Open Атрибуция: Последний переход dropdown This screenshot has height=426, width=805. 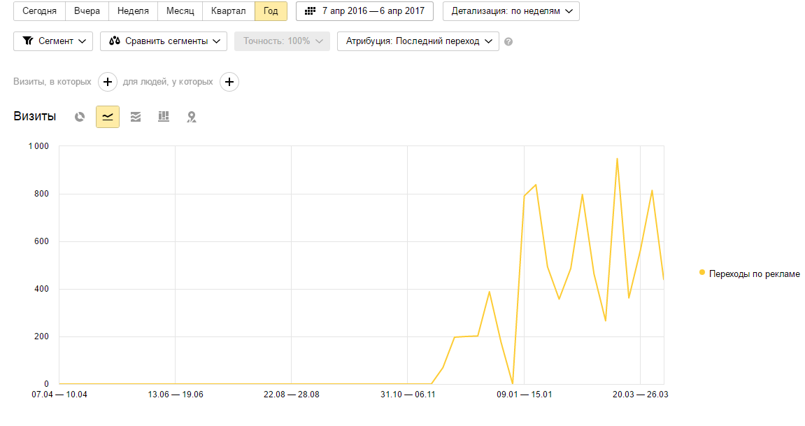click(418, 41)
